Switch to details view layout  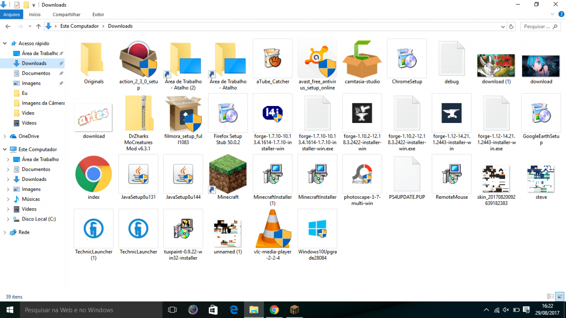click(550, 296)
